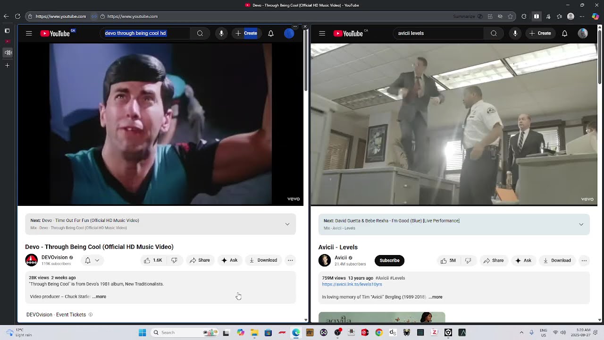Open the account avatar menu in the Avicii pane

pos(583,34)
